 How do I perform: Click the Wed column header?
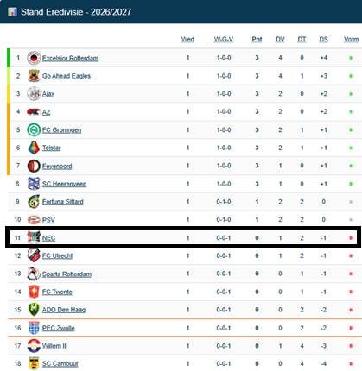pyautogui.click(x=187, y=40)
